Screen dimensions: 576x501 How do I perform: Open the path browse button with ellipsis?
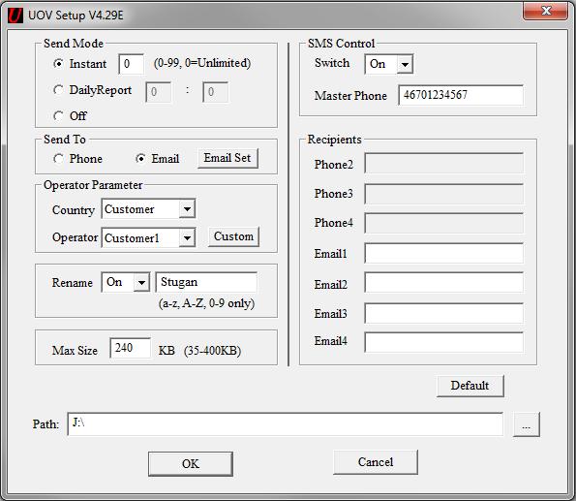[x=526, y=424]
